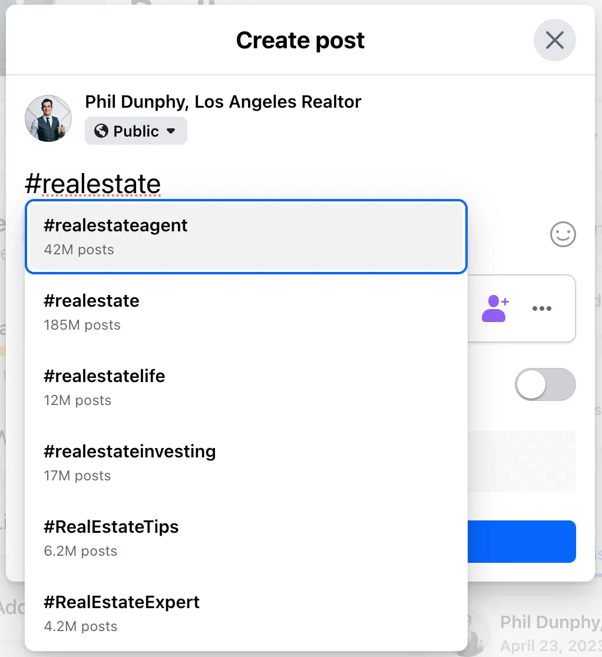The height and width of the screenshot is (657, 602).
Task: Pick the #realestatelife hashtag suggestion
Action: click(x=246, y=387)
